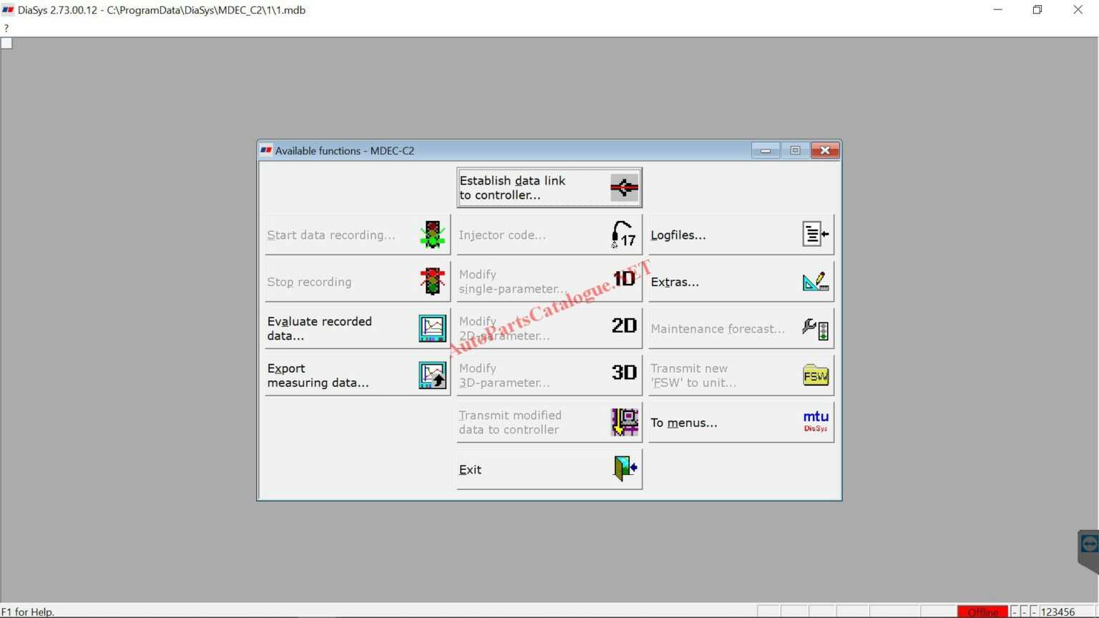Click the green traffic light Start recording icon
The height and width of the screenshot is (618, 1099).
[432, 235]
